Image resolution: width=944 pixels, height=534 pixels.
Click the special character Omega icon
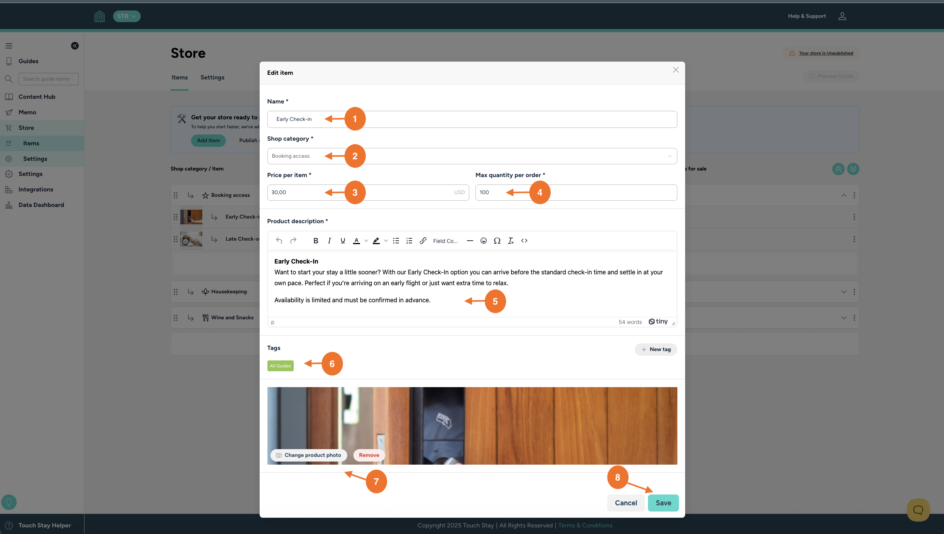[x=497, y=241]
